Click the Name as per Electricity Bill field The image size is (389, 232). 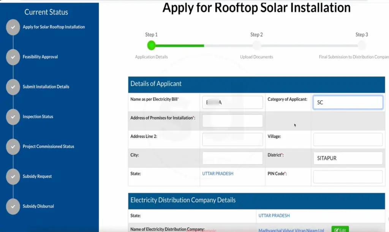tap(232, 102)
